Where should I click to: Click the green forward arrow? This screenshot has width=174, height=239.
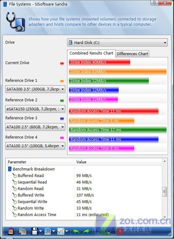pyautogui.click(x=86, y=231)
